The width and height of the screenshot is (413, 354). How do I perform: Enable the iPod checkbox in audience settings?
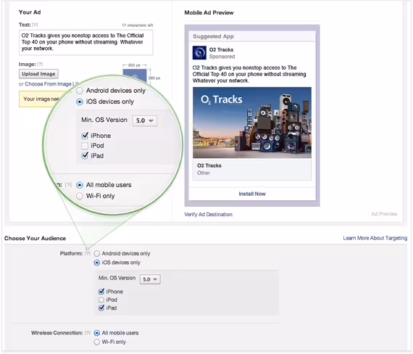[101, 300]
